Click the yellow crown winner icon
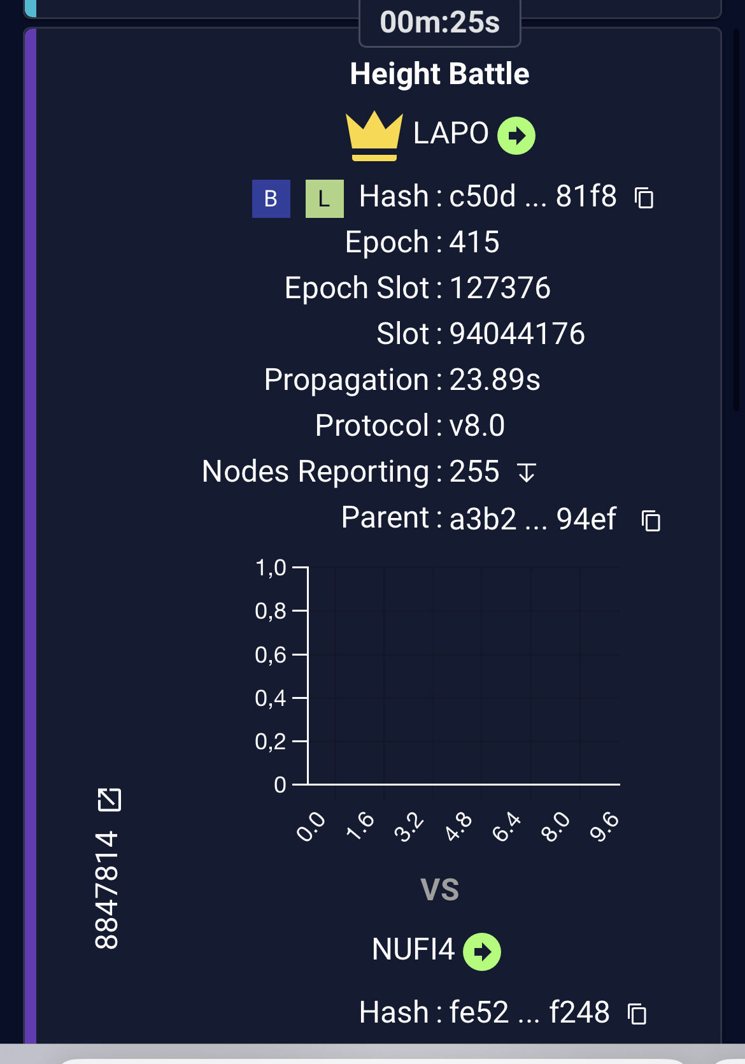 click(374, 136)
